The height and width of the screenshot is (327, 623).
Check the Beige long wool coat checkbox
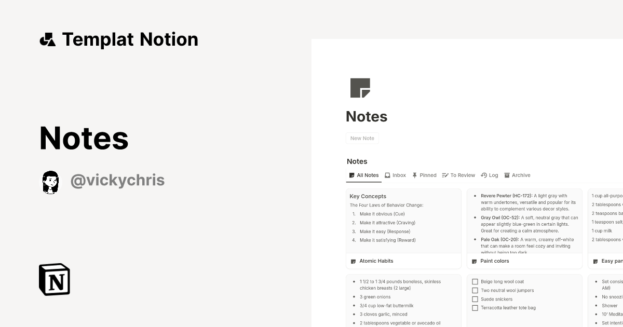click(x=475, y=281)
